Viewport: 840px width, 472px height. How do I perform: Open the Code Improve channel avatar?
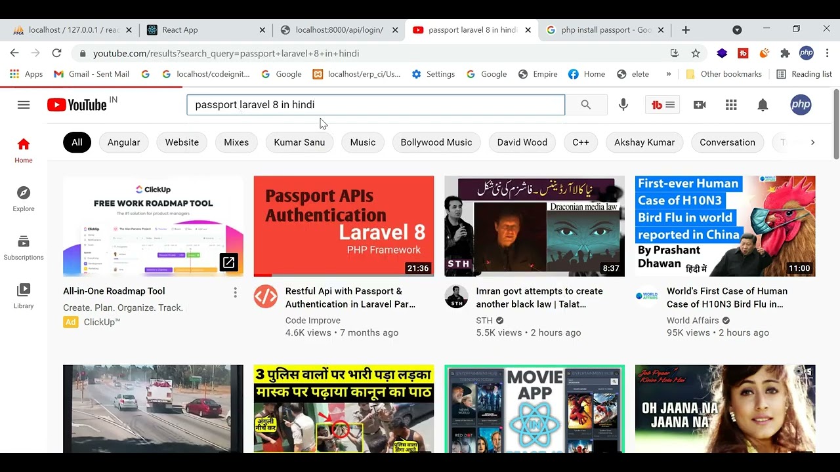pos(266,296)
